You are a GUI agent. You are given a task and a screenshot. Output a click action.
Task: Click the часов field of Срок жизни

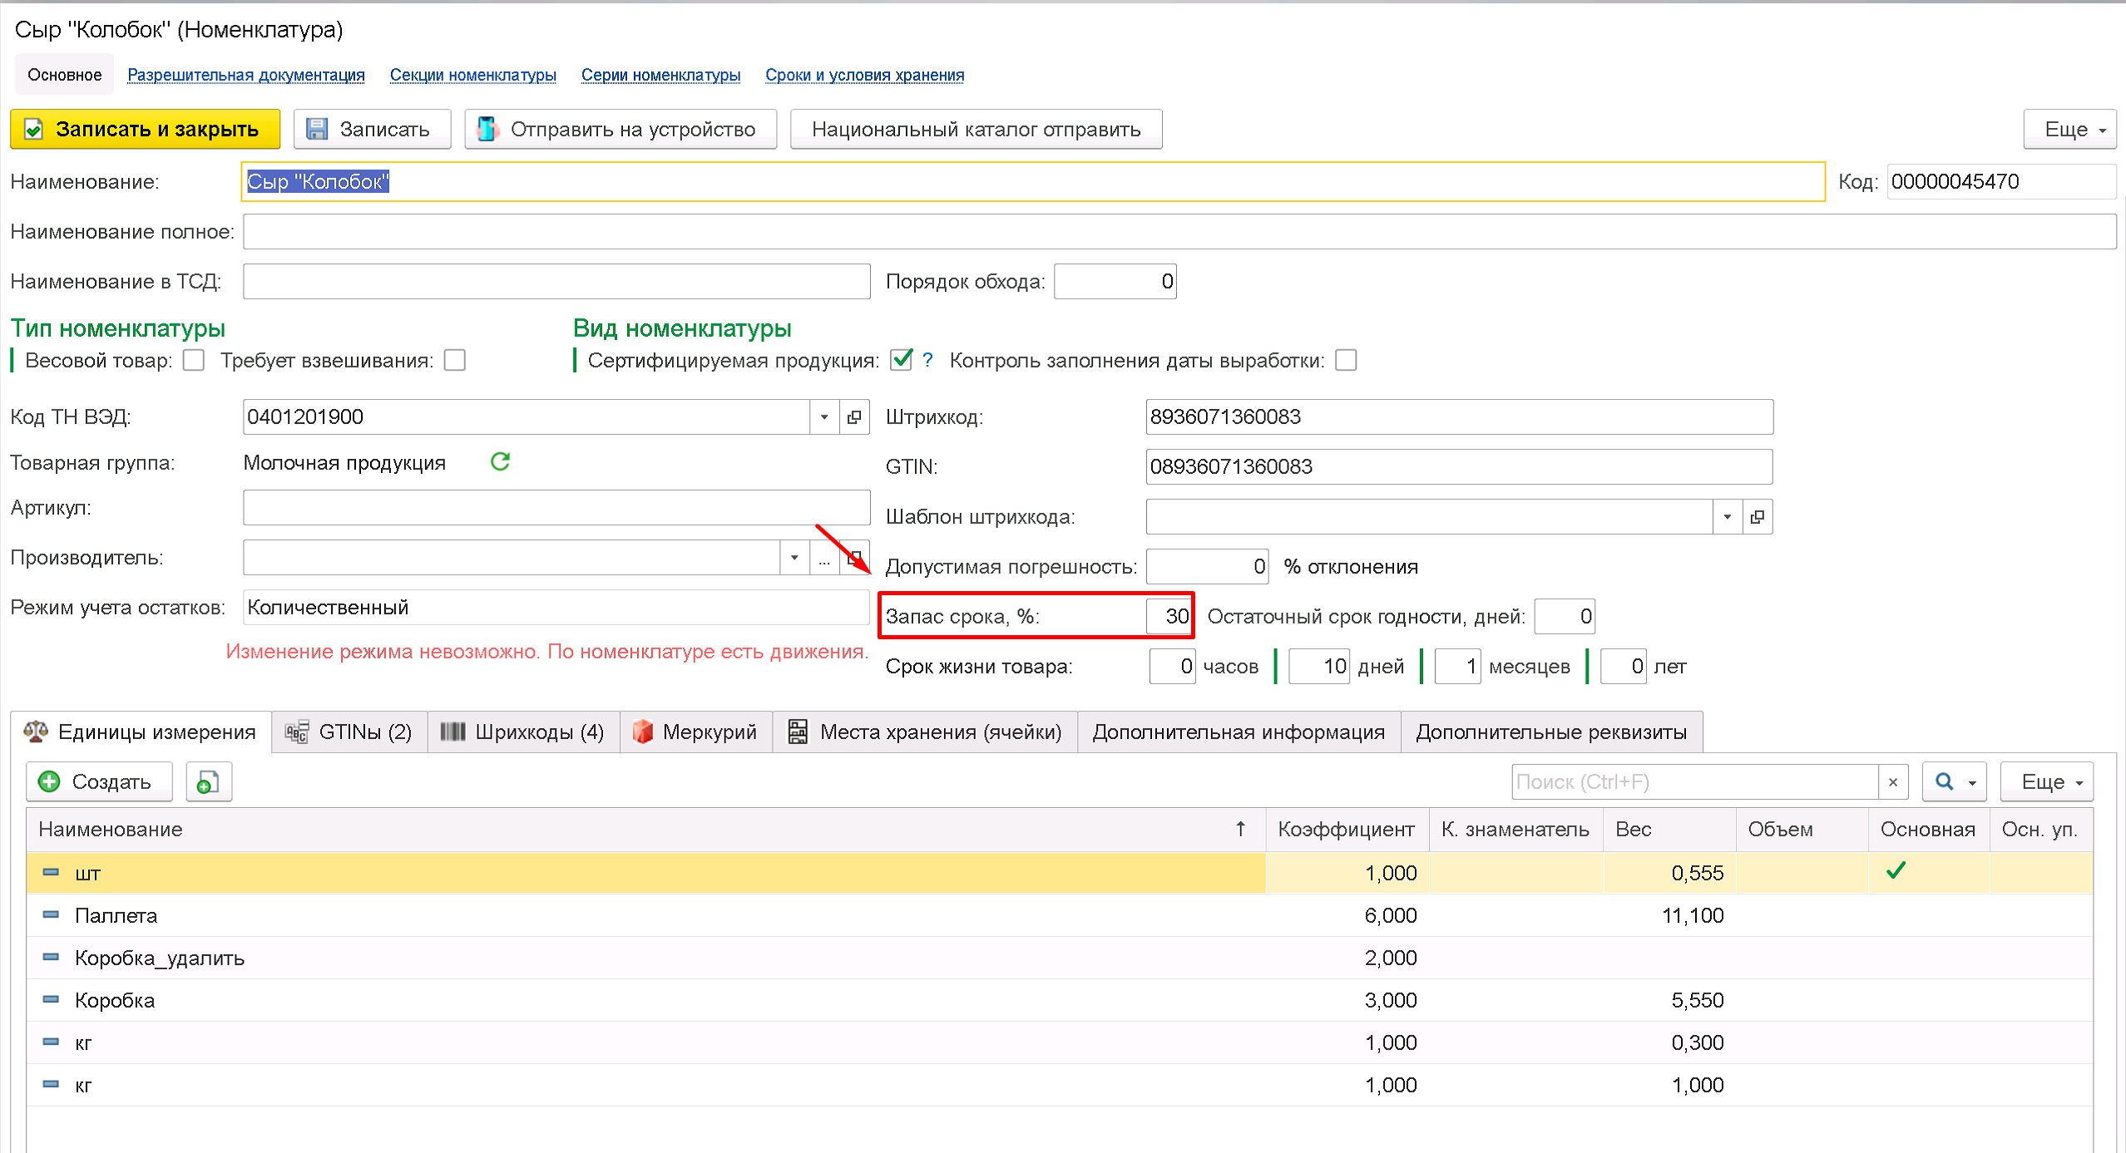(x=1172, y=667)
